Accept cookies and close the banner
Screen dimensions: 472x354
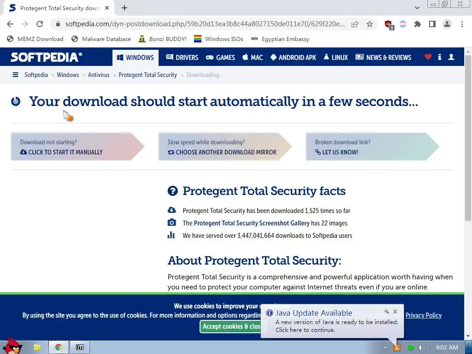(x=231, y=326)
